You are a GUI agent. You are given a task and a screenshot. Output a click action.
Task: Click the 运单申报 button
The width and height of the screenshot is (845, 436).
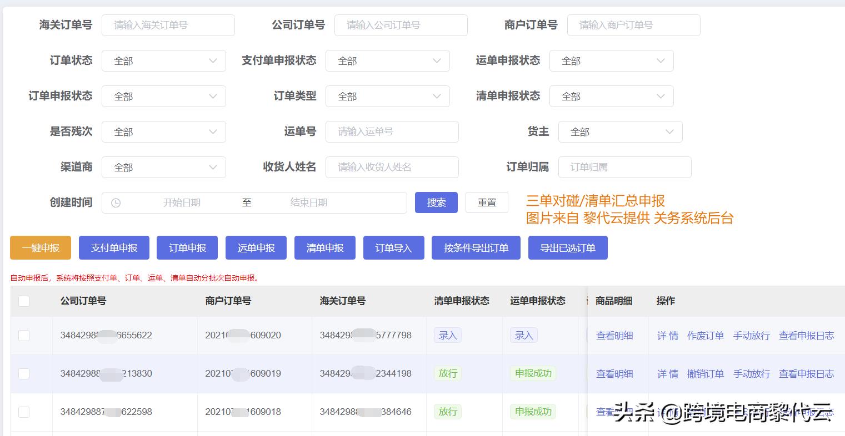click(256, 247)
